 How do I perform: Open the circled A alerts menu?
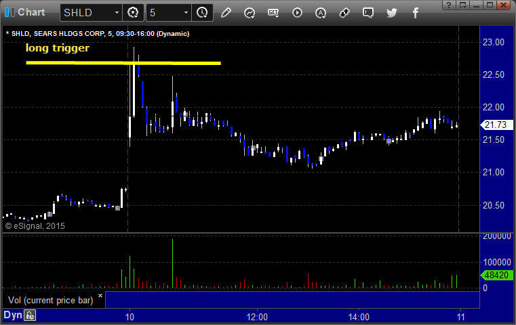pyautogui.click(x=321, y=13)
